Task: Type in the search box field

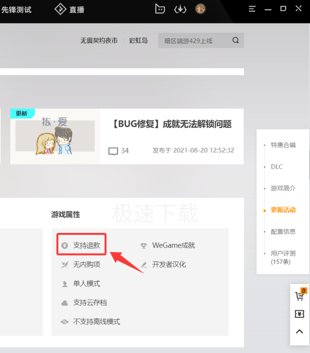Action: (195, 41)
